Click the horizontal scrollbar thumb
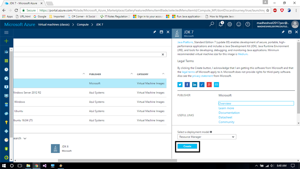The image size is (300, 169). (117, 160)
